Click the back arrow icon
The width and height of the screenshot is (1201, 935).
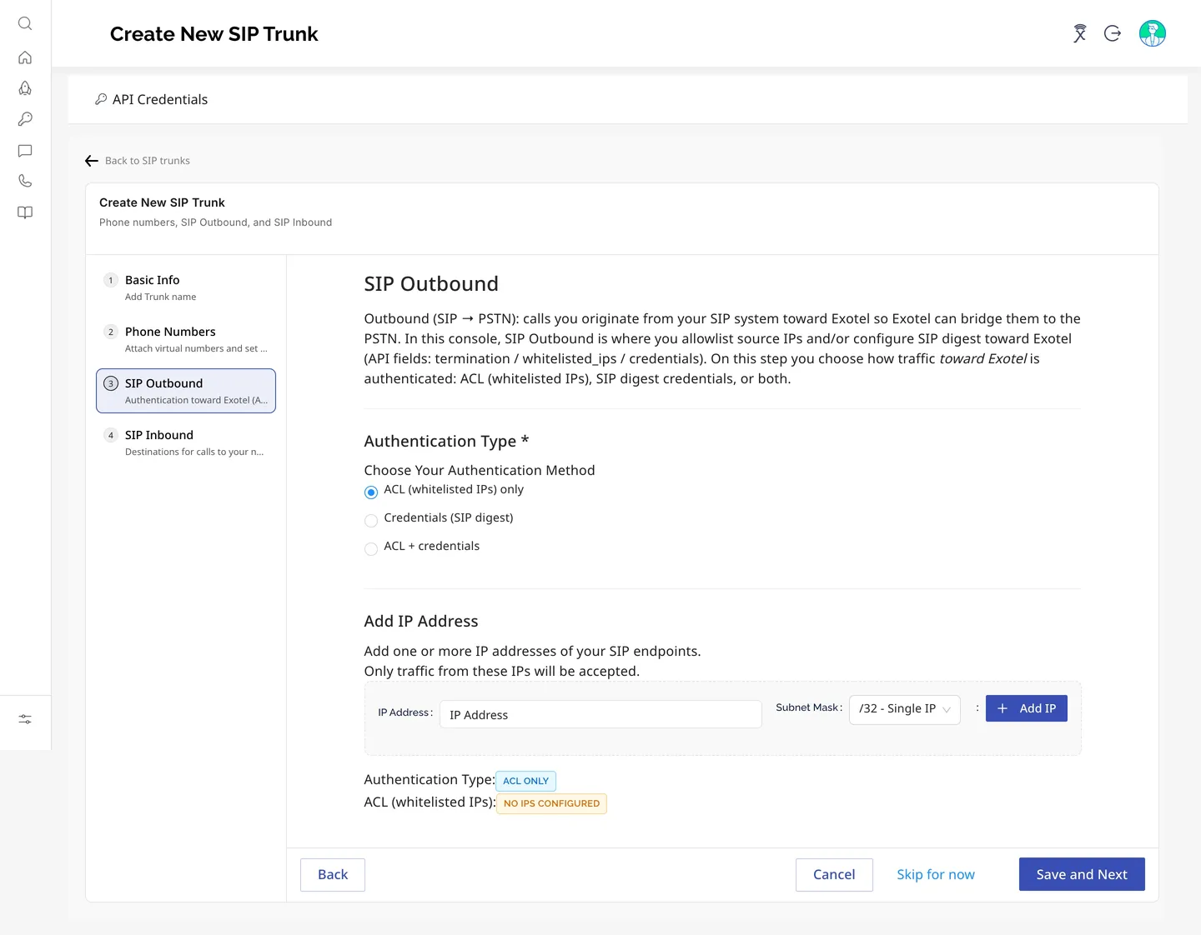pyautogui.click(x=92, y=161)
